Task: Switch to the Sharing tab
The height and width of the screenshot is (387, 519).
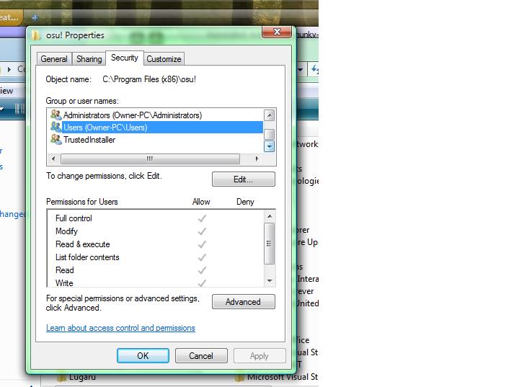Action: (x=89, y=59)
